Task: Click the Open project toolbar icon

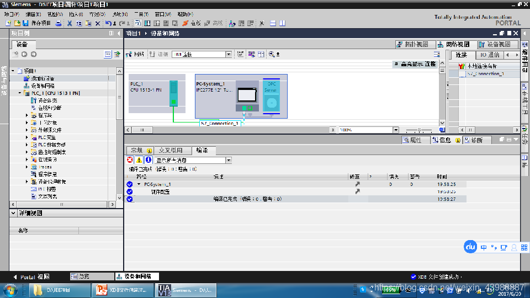Action: [x=17, y=23]
